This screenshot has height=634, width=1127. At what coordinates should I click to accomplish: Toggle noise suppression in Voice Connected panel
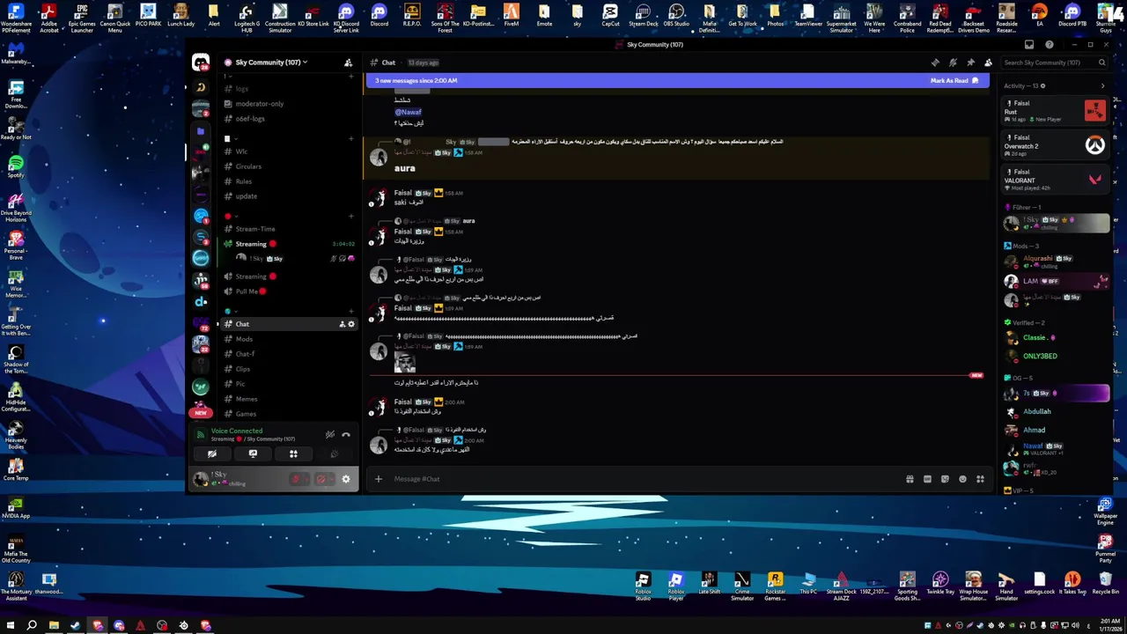point(329,434)
